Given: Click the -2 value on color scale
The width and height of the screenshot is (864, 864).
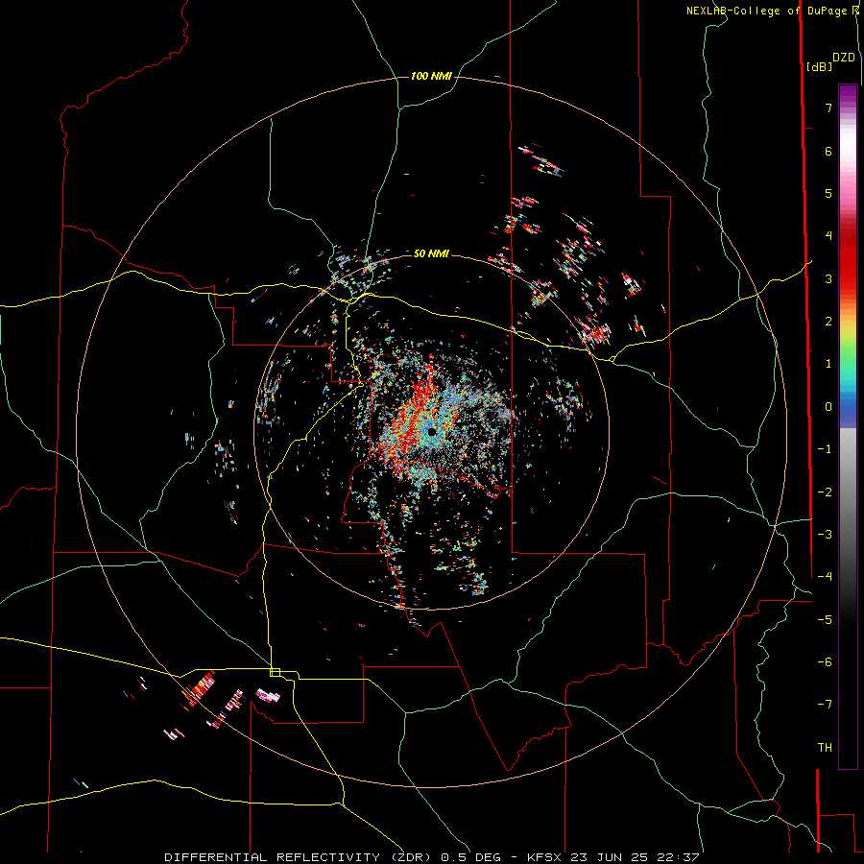Looking at the screenshot, I should tap(825, 492).
